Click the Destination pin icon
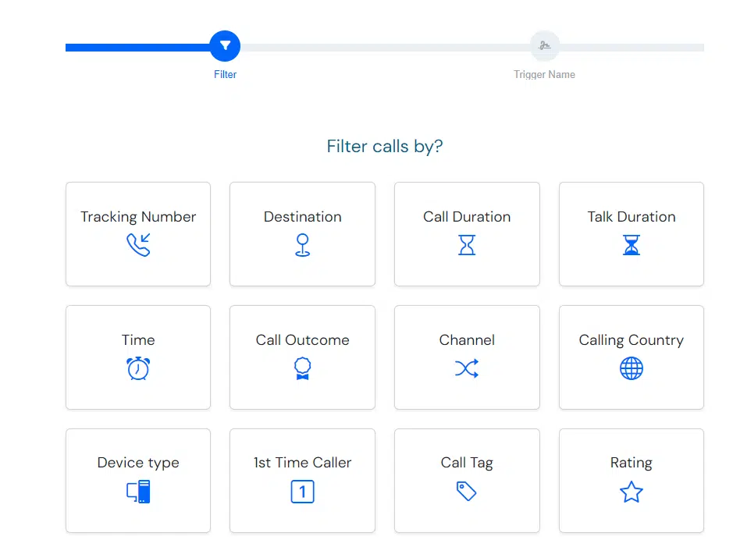The height and width of the screenshot is (540, 733). tap(302, 245)
